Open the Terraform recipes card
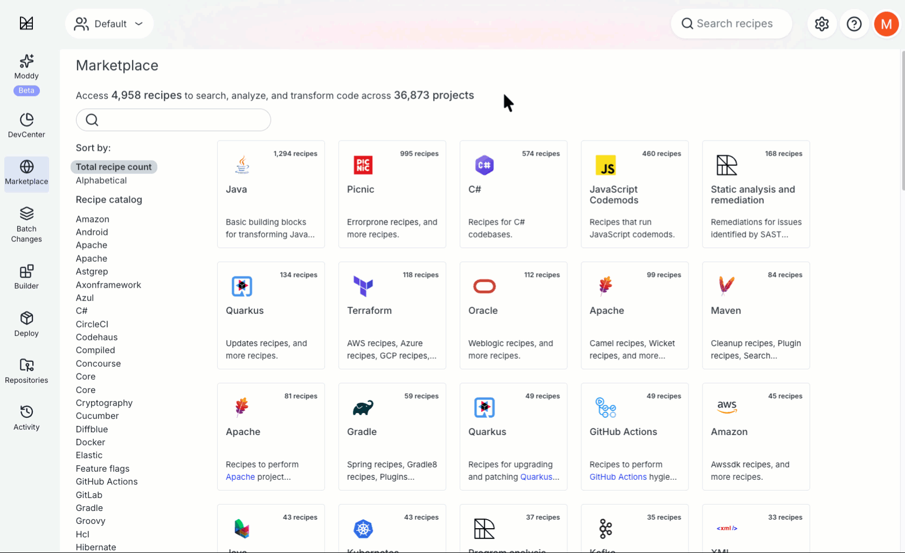The image size is (905, 553). click(392, 315)
